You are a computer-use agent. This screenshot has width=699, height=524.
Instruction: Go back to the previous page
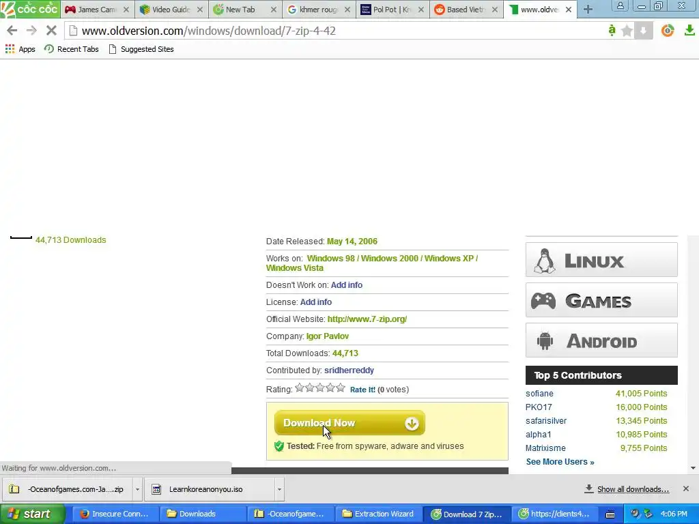pyautogui.click(x=12, y=31)
